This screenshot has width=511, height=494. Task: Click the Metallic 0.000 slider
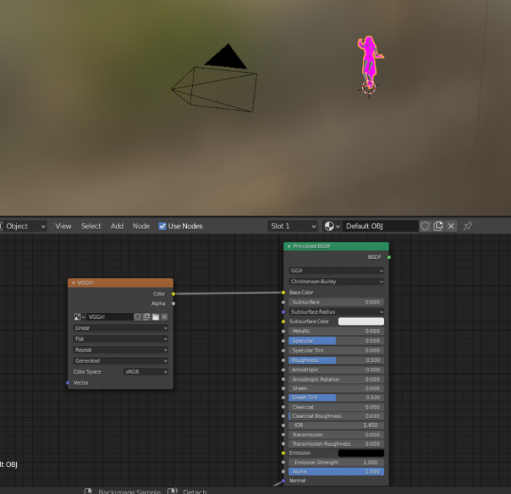(337, 331)
